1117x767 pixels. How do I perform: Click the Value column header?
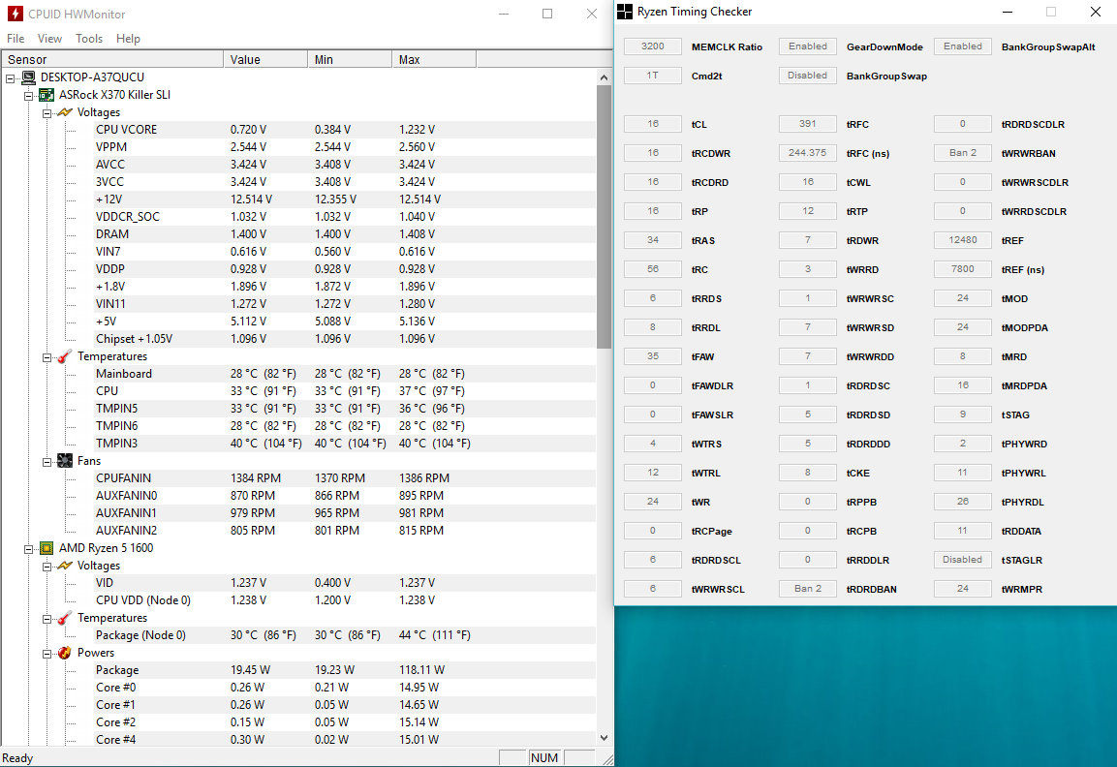pyautogui.click(x=265, y=59)
